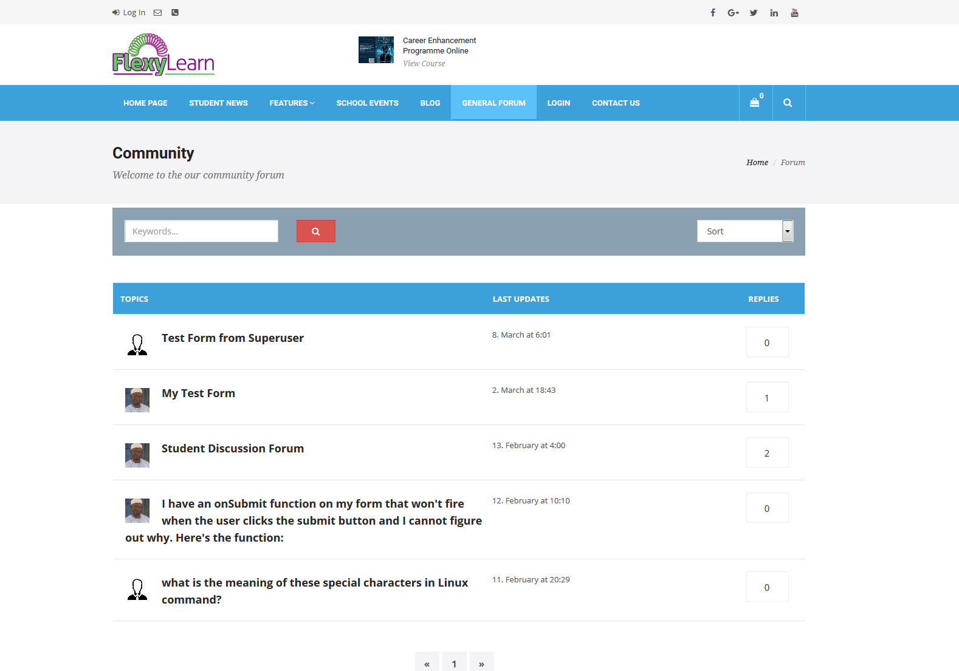Viewport: 959px width, 671px height.
Task: Click the View Course link
Action: pos(424,64)
